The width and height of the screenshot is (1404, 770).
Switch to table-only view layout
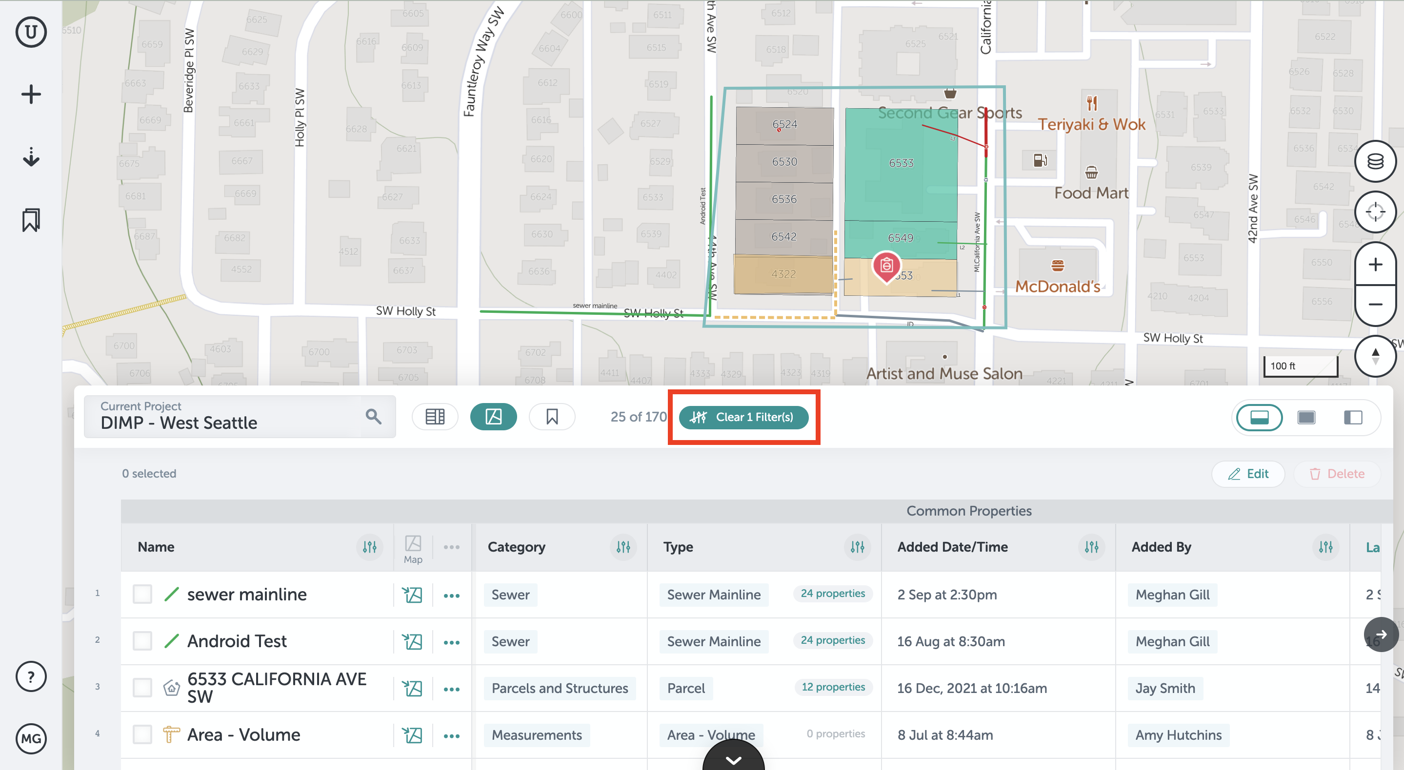(1306, 417)
